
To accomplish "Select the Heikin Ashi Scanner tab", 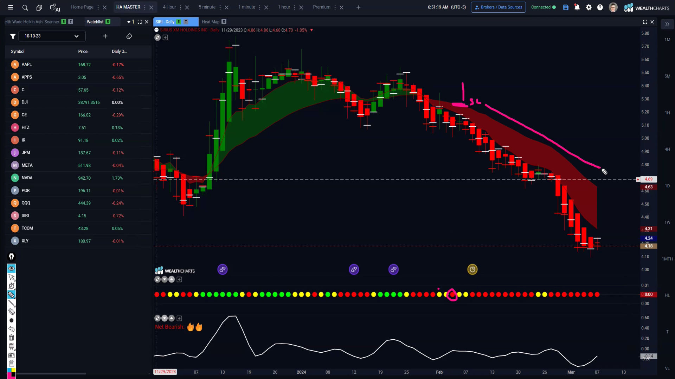I will pyautogui.click(x=32, y=22).
